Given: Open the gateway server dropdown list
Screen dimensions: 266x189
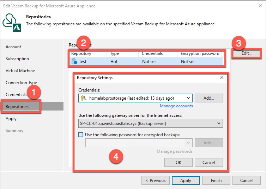Looking at the screenshot, I should (x=219, y=124).
